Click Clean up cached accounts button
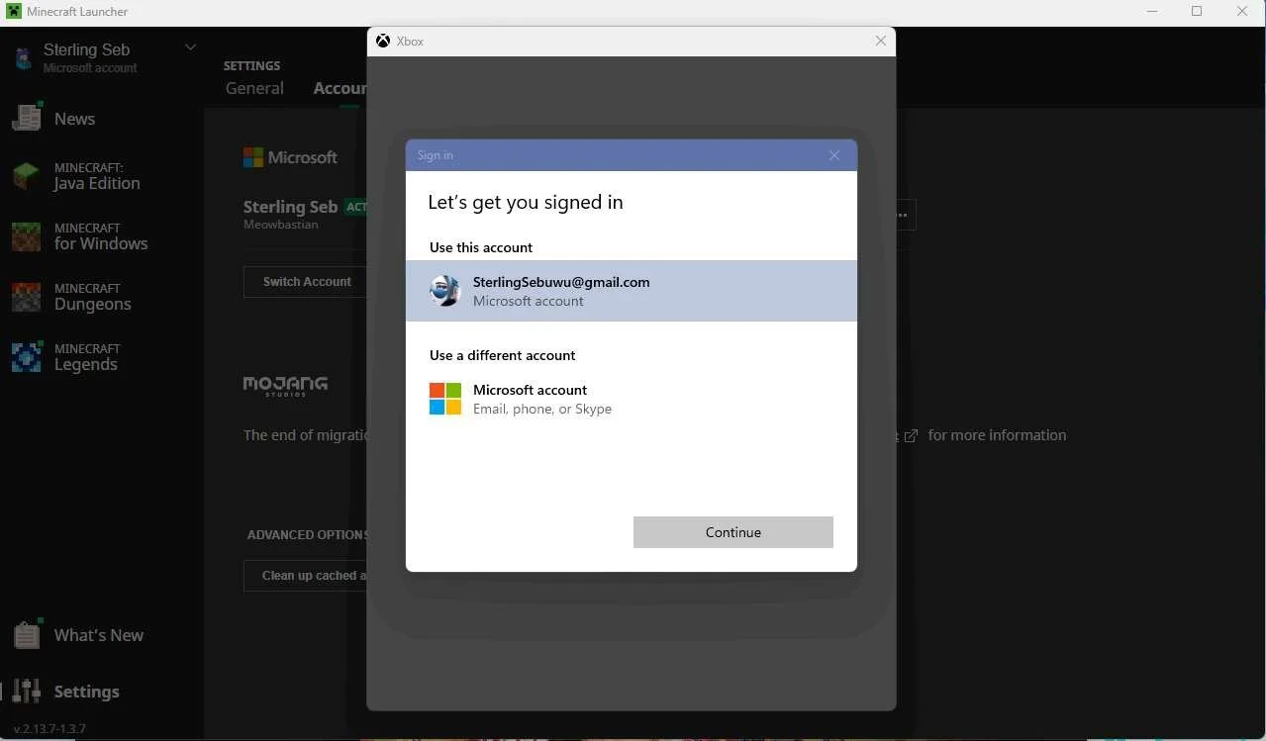The width and height of the screenshot is (1266, 741). (305, 576)
